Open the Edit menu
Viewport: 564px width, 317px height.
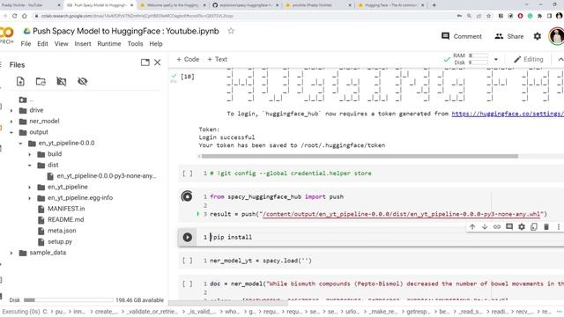click(42, 44)
